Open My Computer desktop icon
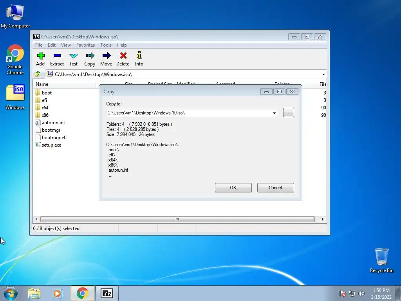Viewport: 401px width, 301px height. [15, 16]
